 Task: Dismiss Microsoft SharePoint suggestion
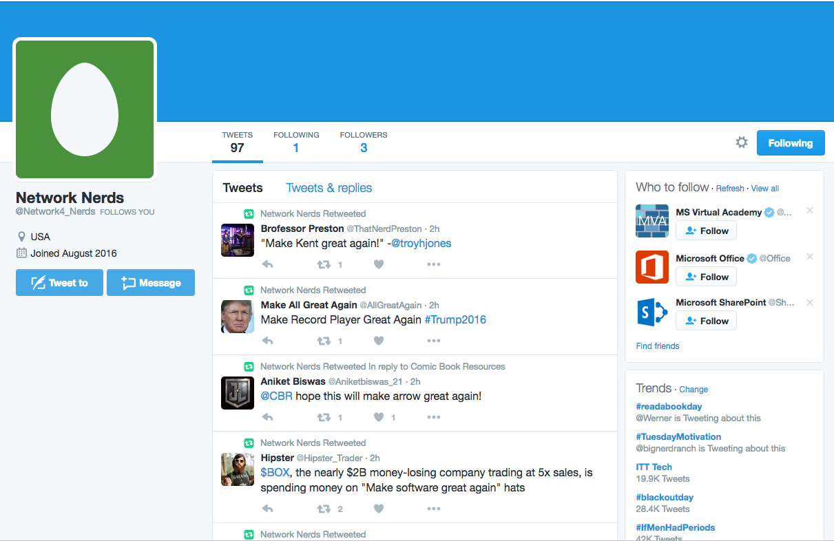810,303
